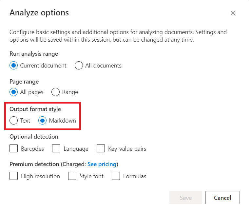Tick the Language detection checkbox
The image size is (249, 213).
pos(56,149)
